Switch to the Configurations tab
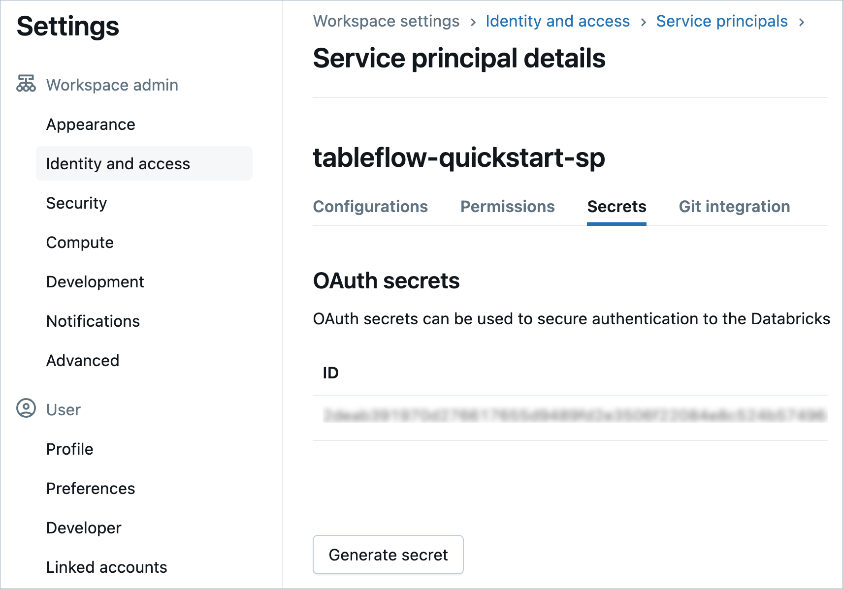The image size is (843, 589). pos(370,207)
